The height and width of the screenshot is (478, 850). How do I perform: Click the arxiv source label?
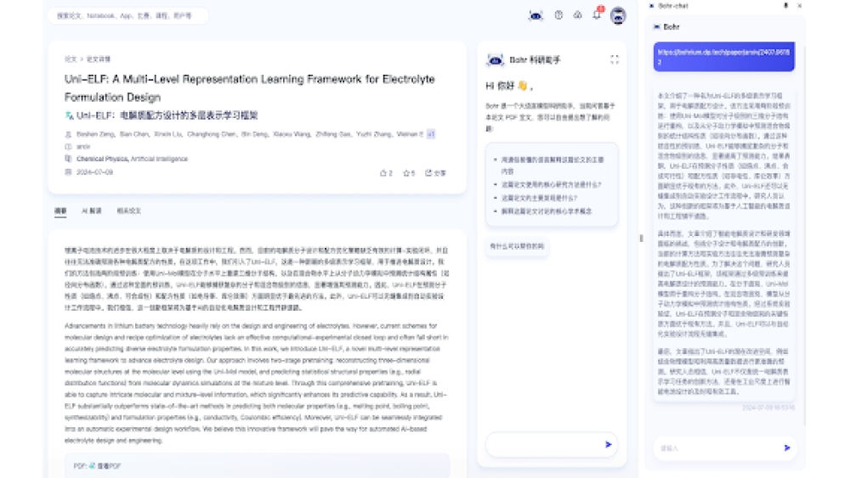(83, 147)
